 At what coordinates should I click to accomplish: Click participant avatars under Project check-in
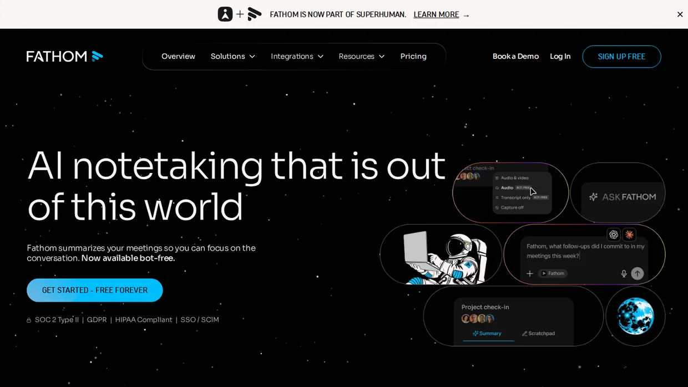click(478, 319)
